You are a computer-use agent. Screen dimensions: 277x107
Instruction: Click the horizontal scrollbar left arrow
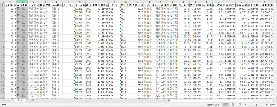coord(170,101)
